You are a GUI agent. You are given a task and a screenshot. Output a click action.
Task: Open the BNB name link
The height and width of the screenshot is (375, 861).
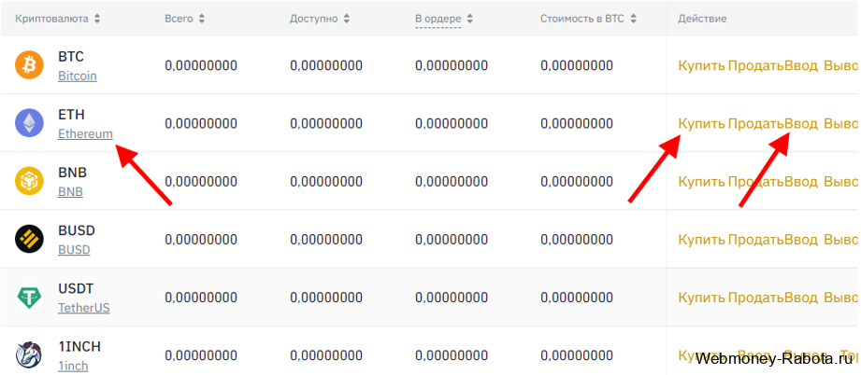(x=70, y=192)
